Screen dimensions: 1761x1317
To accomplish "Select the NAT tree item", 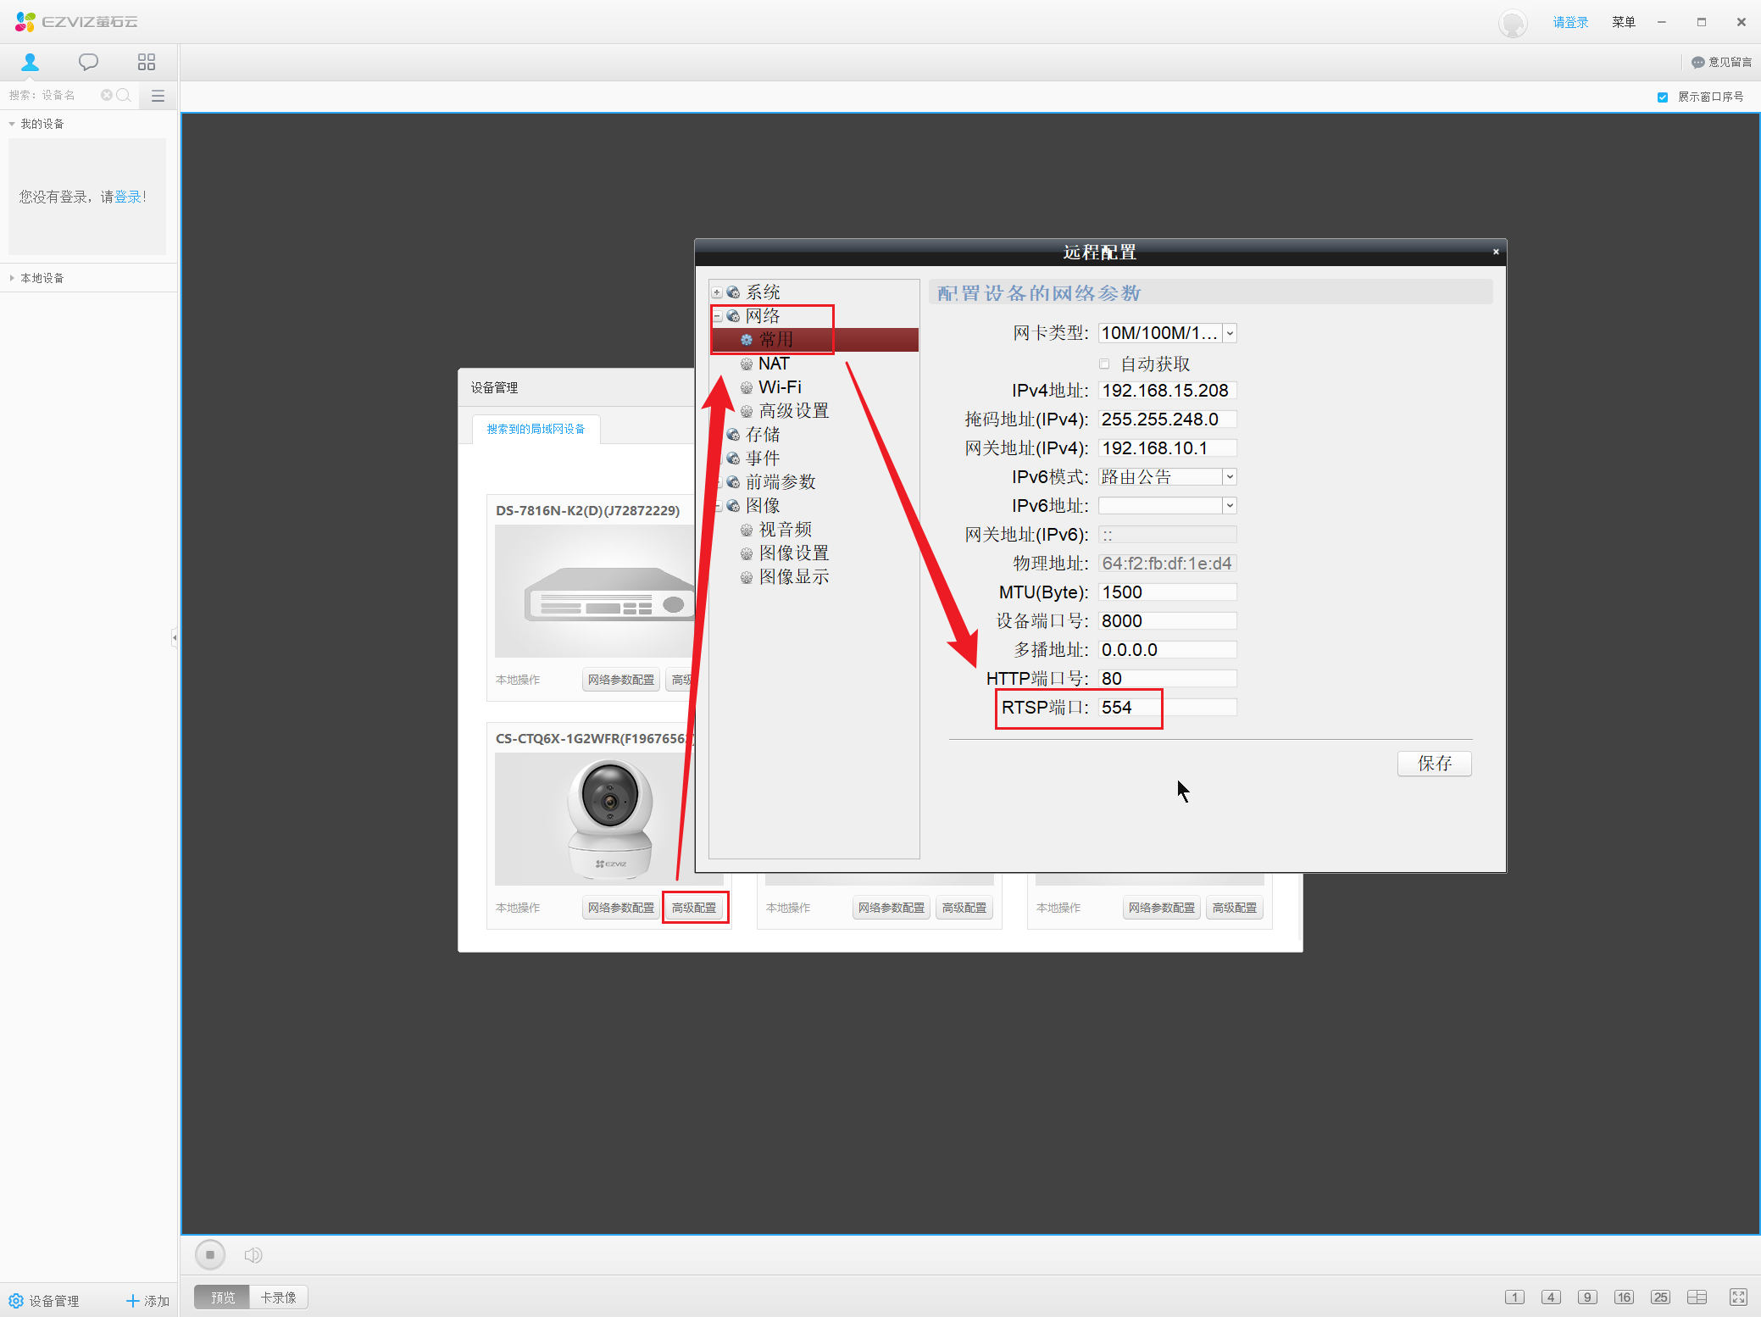I will pos(774,364).
